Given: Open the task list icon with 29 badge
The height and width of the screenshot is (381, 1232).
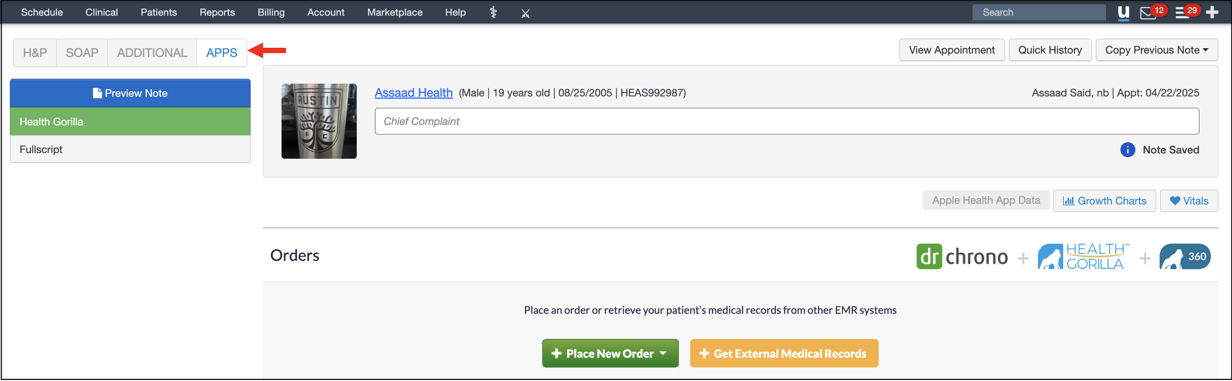Looking at the screenshot, I should click(1182, 12).
